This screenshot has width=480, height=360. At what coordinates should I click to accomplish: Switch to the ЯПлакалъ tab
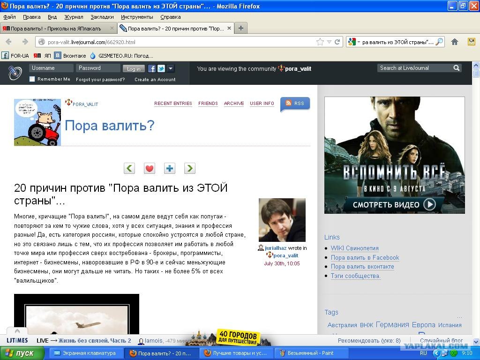pos(55,28)
